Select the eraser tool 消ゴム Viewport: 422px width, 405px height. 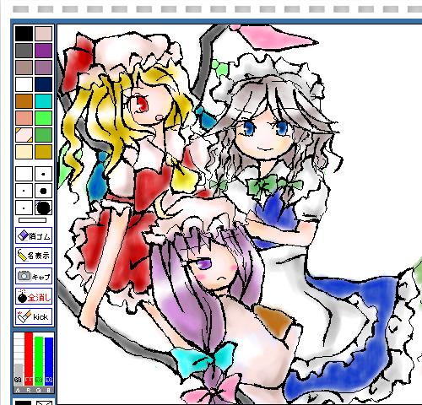[34, 235]
